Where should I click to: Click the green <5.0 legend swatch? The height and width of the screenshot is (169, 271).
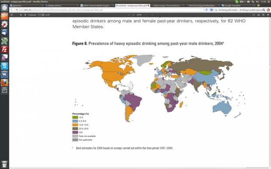click(75, 117)
